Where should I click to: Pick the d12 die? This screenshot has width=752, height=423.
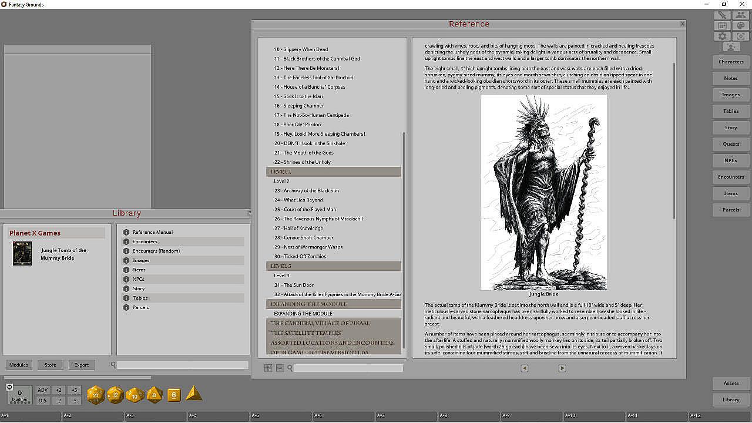click(115, 395)
